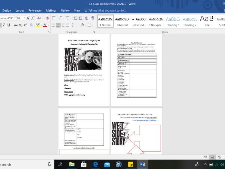Viewport: 225px width, 169px height.
Task: Open the Mail app from the taskbar
Action: (107, 164)
